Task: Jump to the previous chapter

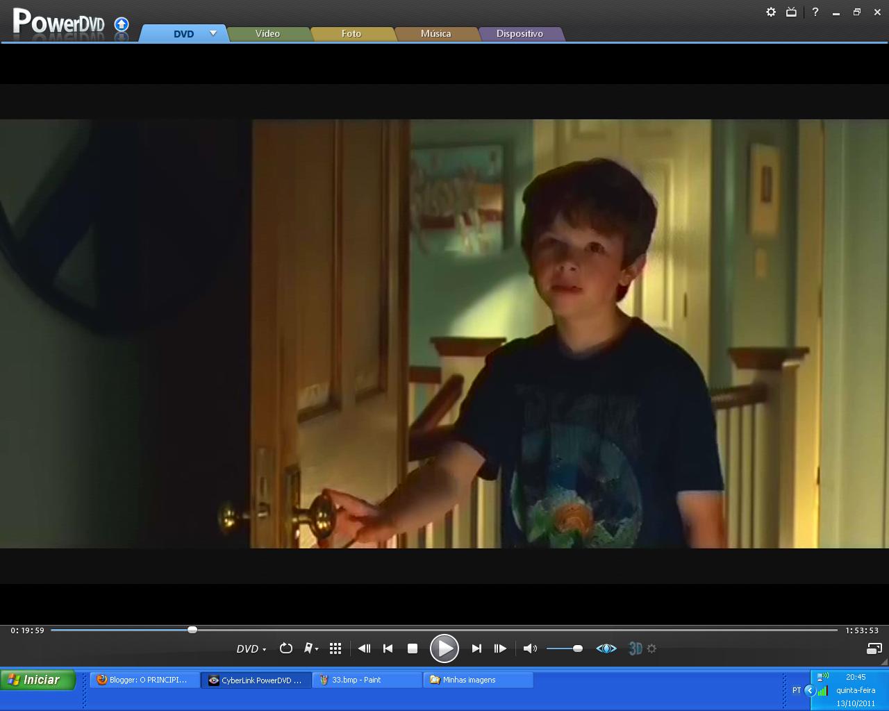Action: (388, 648)
